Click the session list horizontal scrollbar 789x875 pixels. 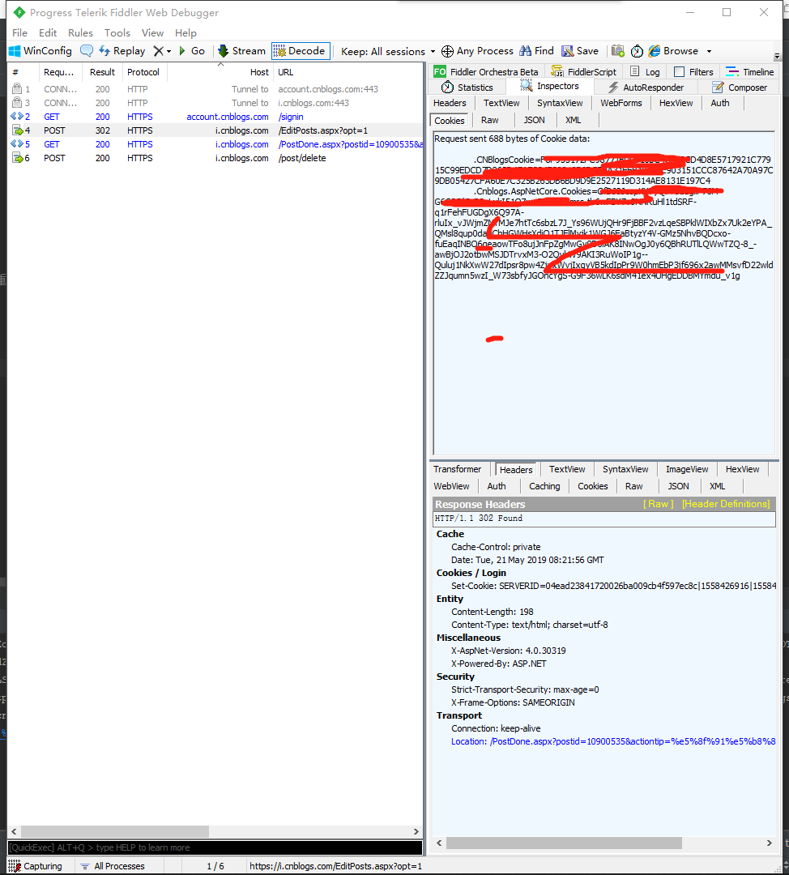click(x=114, y=831)
